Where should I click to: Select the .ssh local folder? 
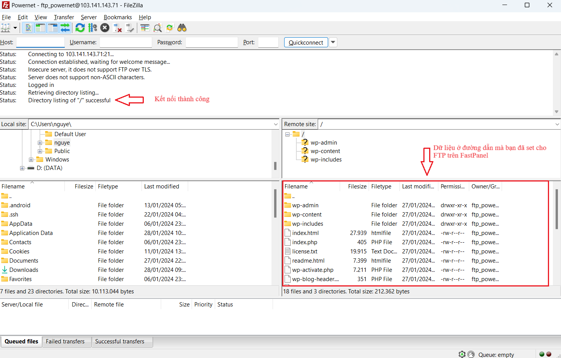tap(13, 215)
